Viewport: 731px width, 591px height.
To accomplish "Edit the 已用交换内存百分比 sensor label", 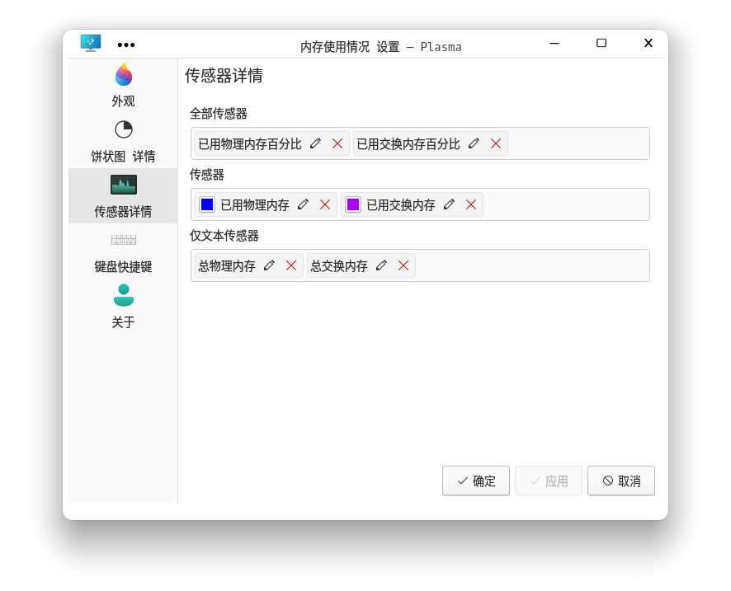I will click(474, 143).
